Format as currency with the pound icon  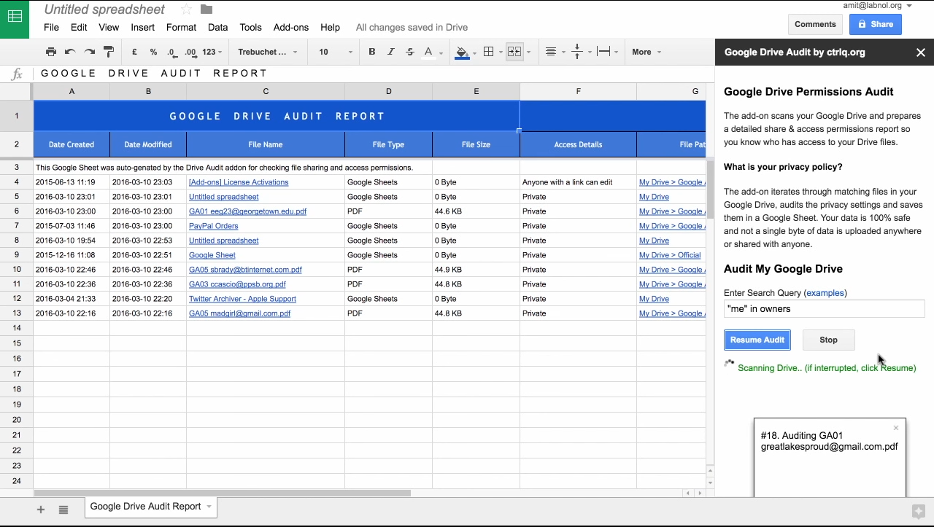click(x=134, y=52)
